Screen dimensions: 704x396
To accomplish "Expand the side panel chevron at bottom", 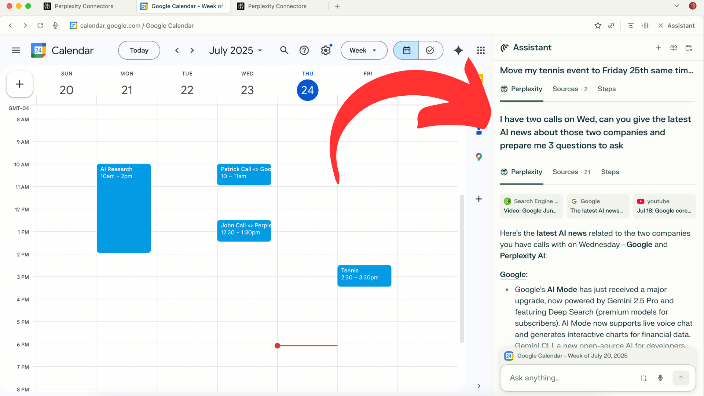I will 478,386.
